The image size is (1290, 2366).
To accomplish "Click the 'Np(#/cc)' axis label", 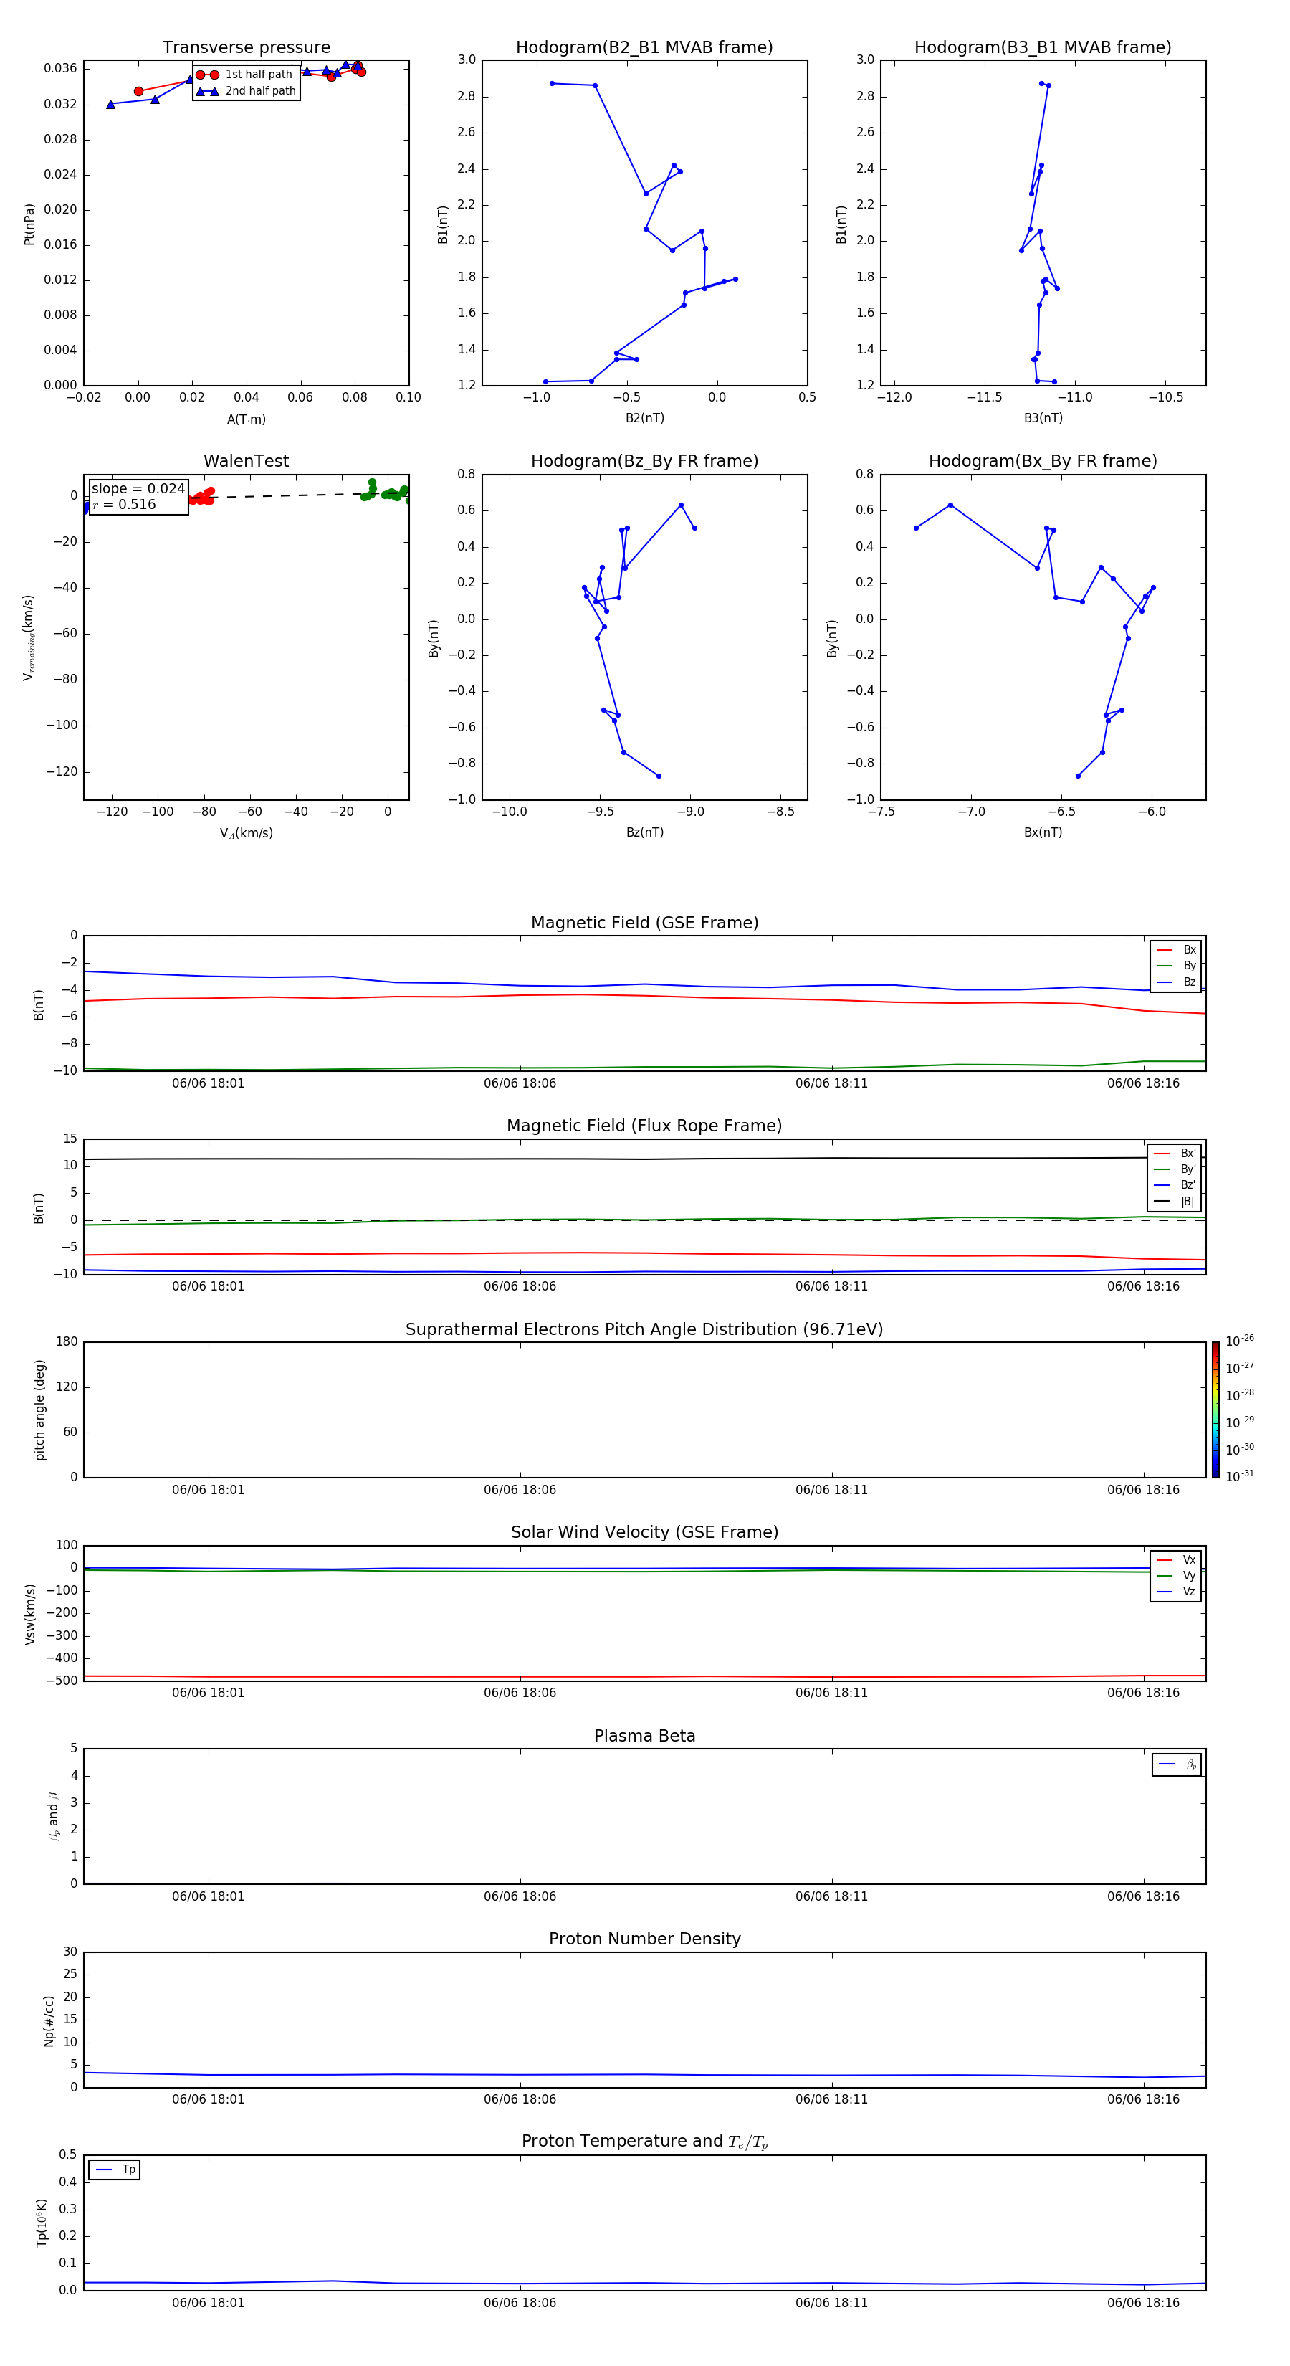I will click(49, 2020).
